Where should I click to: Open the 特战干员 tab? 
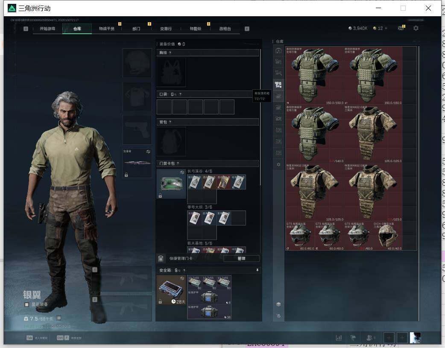(x=107, y=29)
